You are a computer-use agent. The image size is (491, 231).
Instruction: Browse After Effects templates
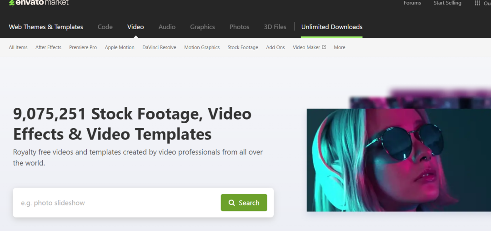(x=48, y=47)
